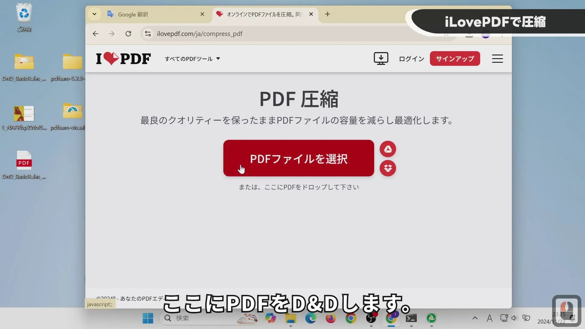The height and width of the screenshot is (329, 585).
Task: Open the terminal from the taskbar
Action: pyautogui.click(x=412, y=319)
